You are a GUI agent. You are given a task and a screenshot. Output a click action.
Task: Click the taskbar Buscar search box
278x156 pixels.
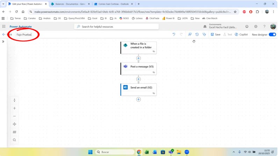pos(115,152)
